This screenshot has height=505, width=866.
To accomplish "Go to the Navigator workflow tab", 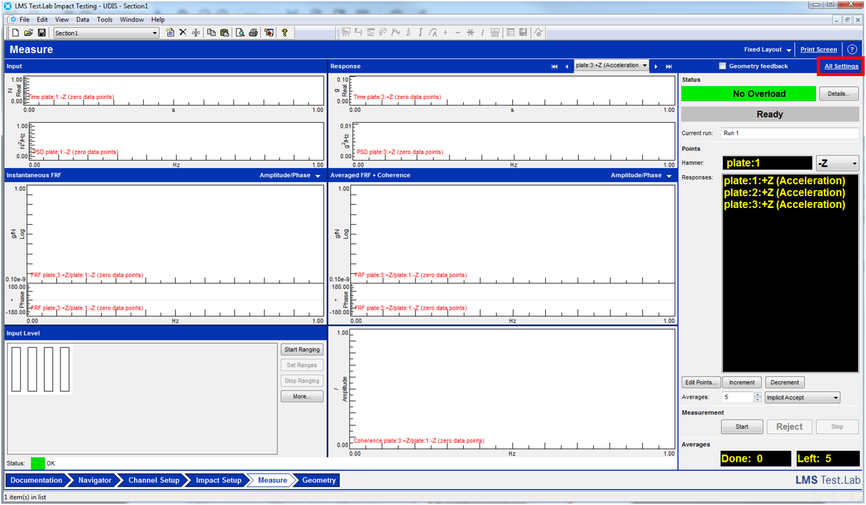I will [94, 480].
